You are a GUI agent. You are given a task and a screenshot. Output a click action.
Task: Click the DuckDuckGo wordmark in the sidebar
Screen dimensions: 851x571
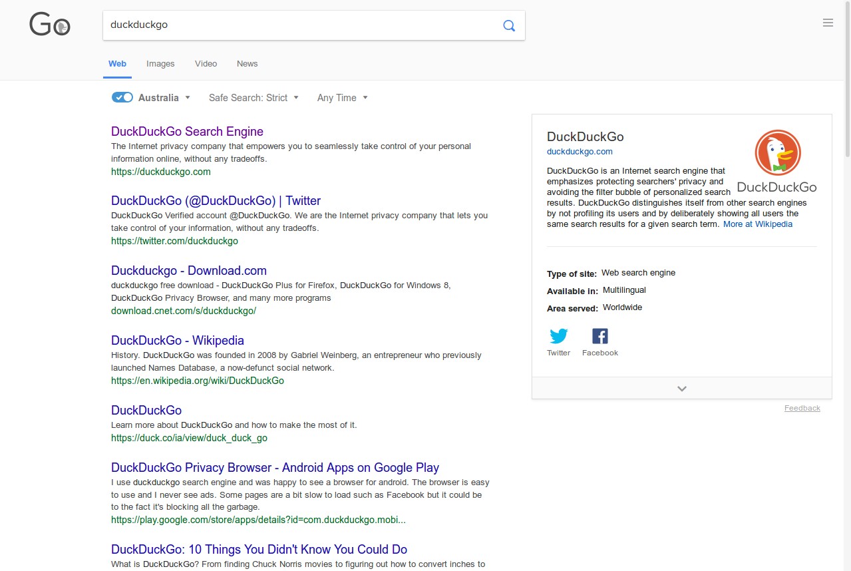click(x=776, y=187)
